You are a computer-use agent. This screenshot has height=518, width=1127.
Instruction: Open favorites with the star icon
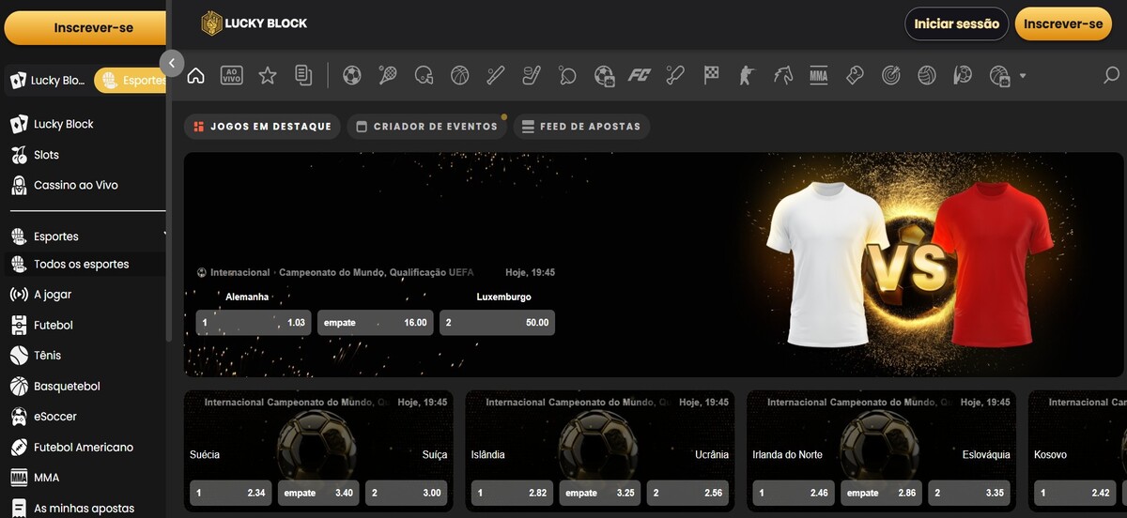click(268, 76)
